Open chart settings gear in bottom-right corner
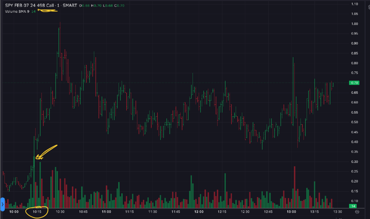 click(x=357, y=212)
